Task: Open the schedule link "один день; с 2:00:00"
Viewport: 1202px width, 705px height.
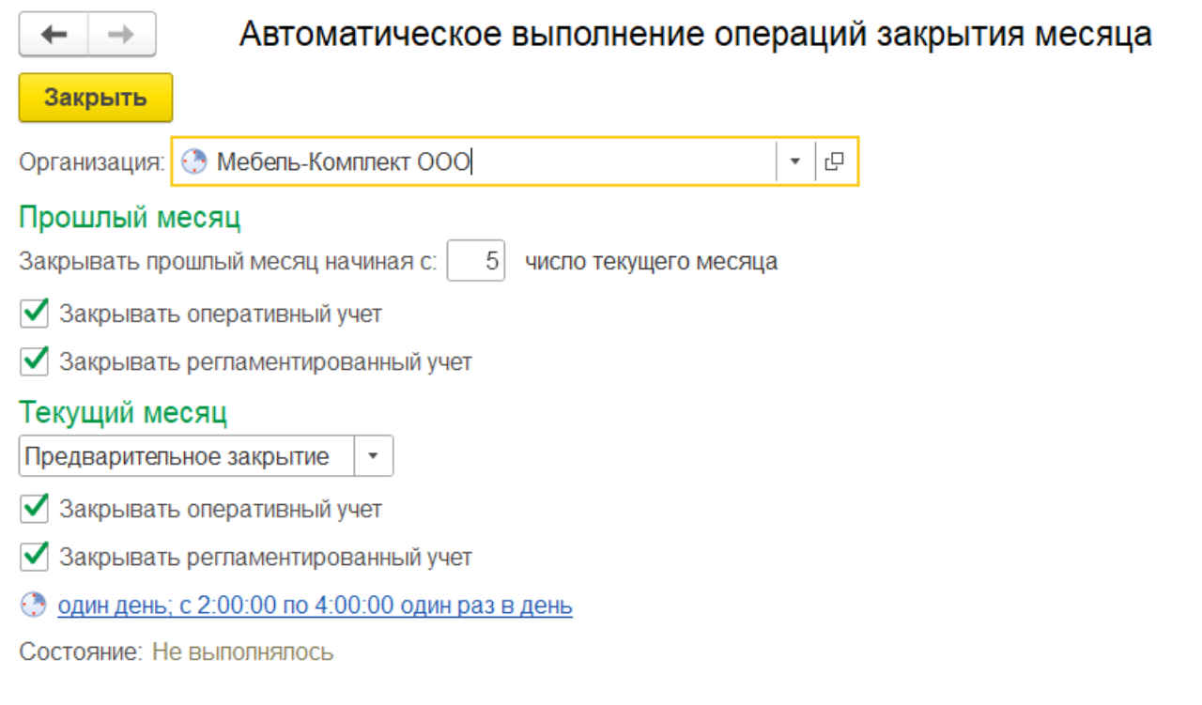Action: pos(315,605)
